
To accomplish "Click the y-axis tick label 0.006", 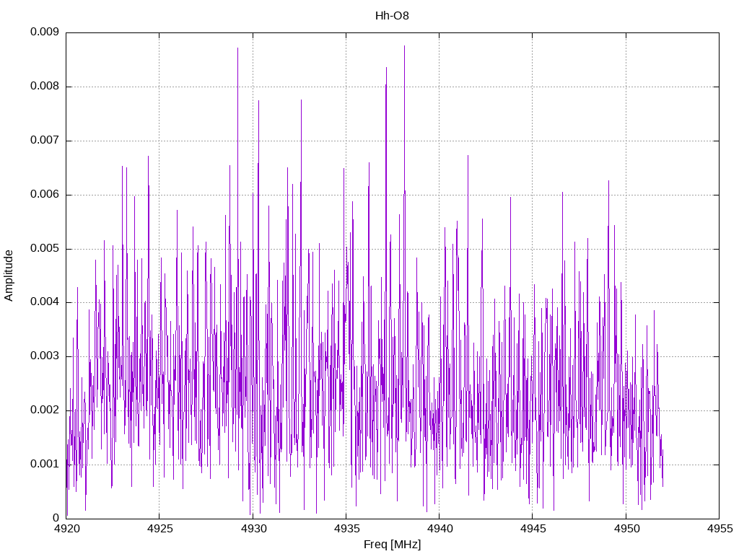I will [x=45, y=194].
